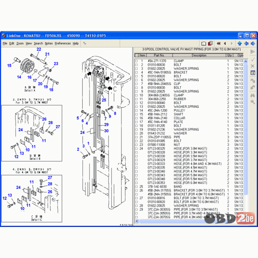Image resolution: width=258 pixels, height=258 pixels.
Task: Select part number 01643-31232
Action: tap(156, 133)
